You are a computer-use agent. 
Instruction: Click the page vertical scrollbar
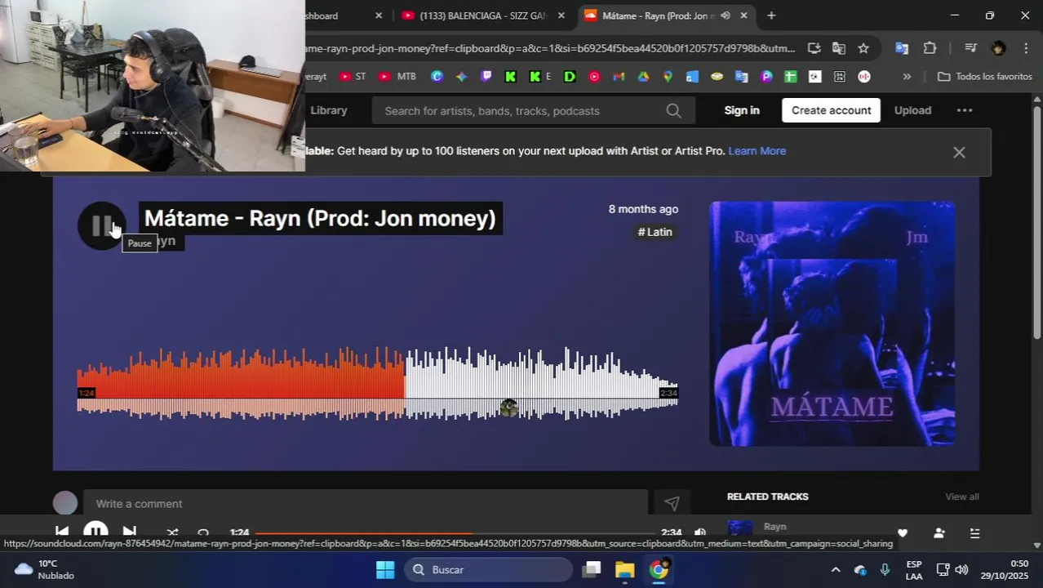[x=1037, y=222]
